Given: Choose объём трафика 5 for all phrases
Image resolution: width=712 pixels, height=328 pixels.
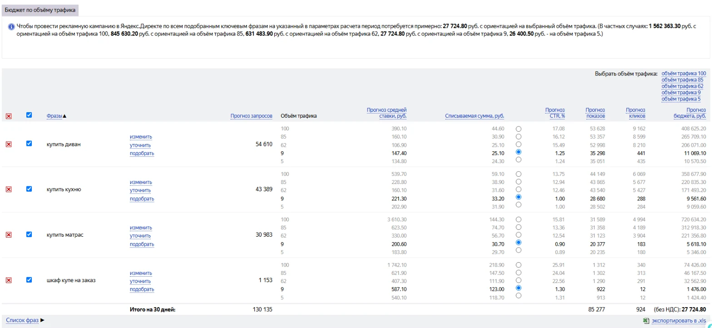Looking at the screenshot, I should [x=681, y=99].
